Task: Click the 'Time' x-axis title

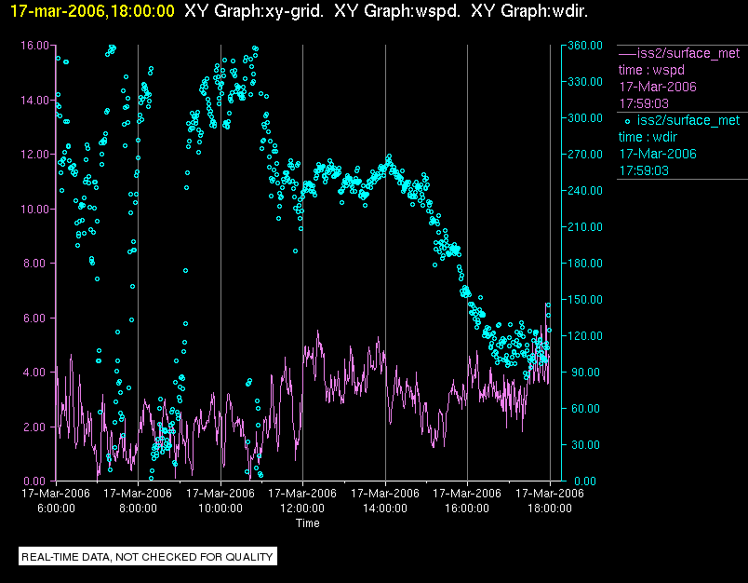Action: 308,522
